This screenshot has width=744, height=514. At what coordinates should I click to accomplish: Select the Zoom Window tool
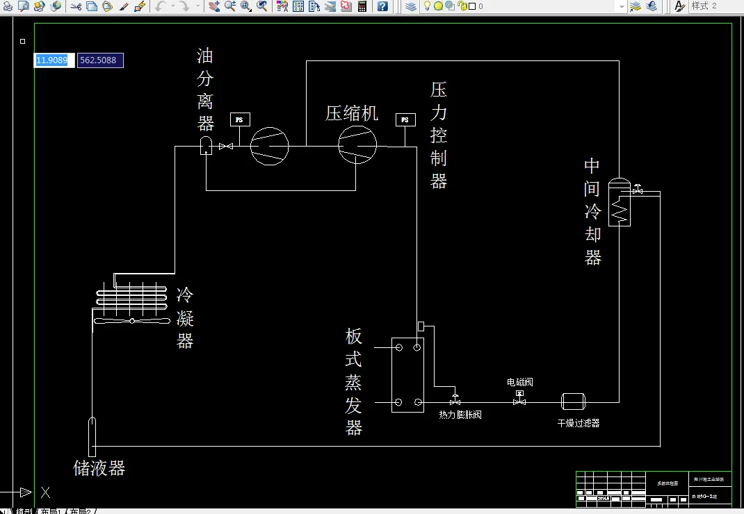[x=245, y=6]
